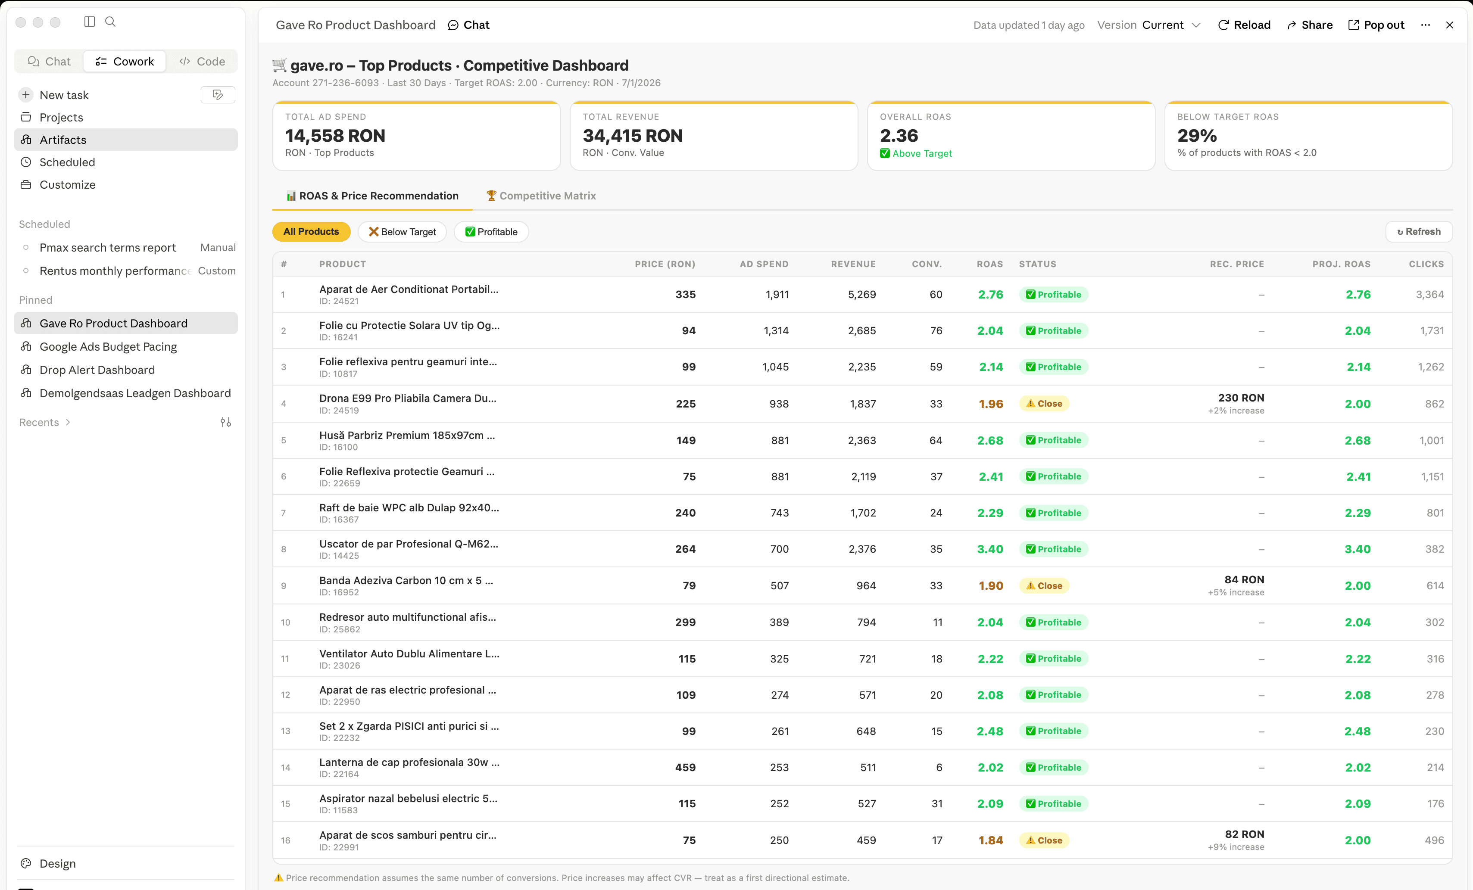This screenshot has width=1473, height=890.
Task: Open recents filter settings icon
Action: pos(225,422)
